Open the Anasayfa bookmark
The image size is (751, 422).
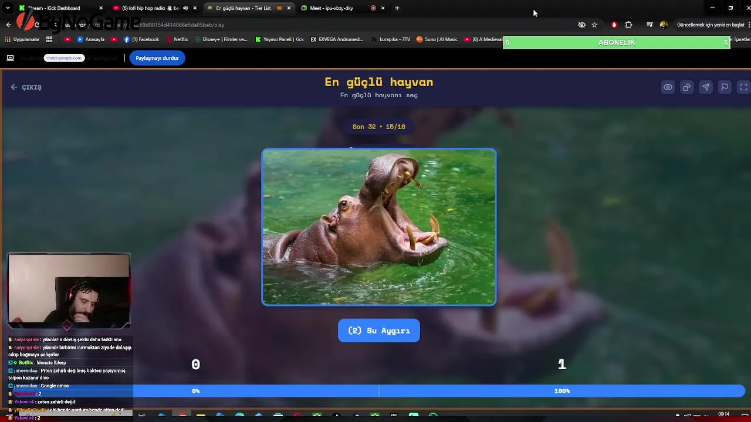(x=91, y=39)
